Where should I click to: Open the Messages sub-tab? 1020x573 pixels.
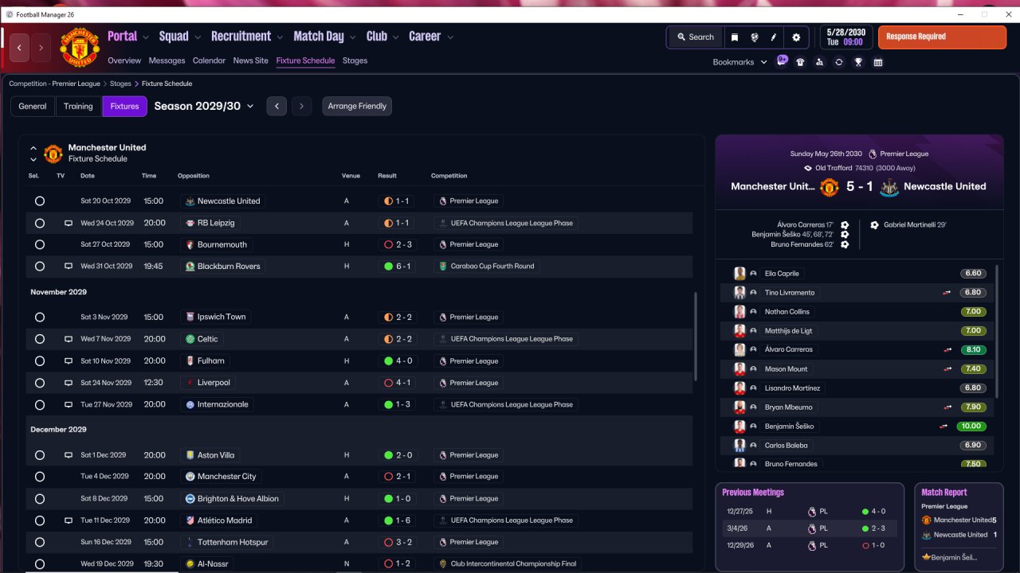coord(167,60)
